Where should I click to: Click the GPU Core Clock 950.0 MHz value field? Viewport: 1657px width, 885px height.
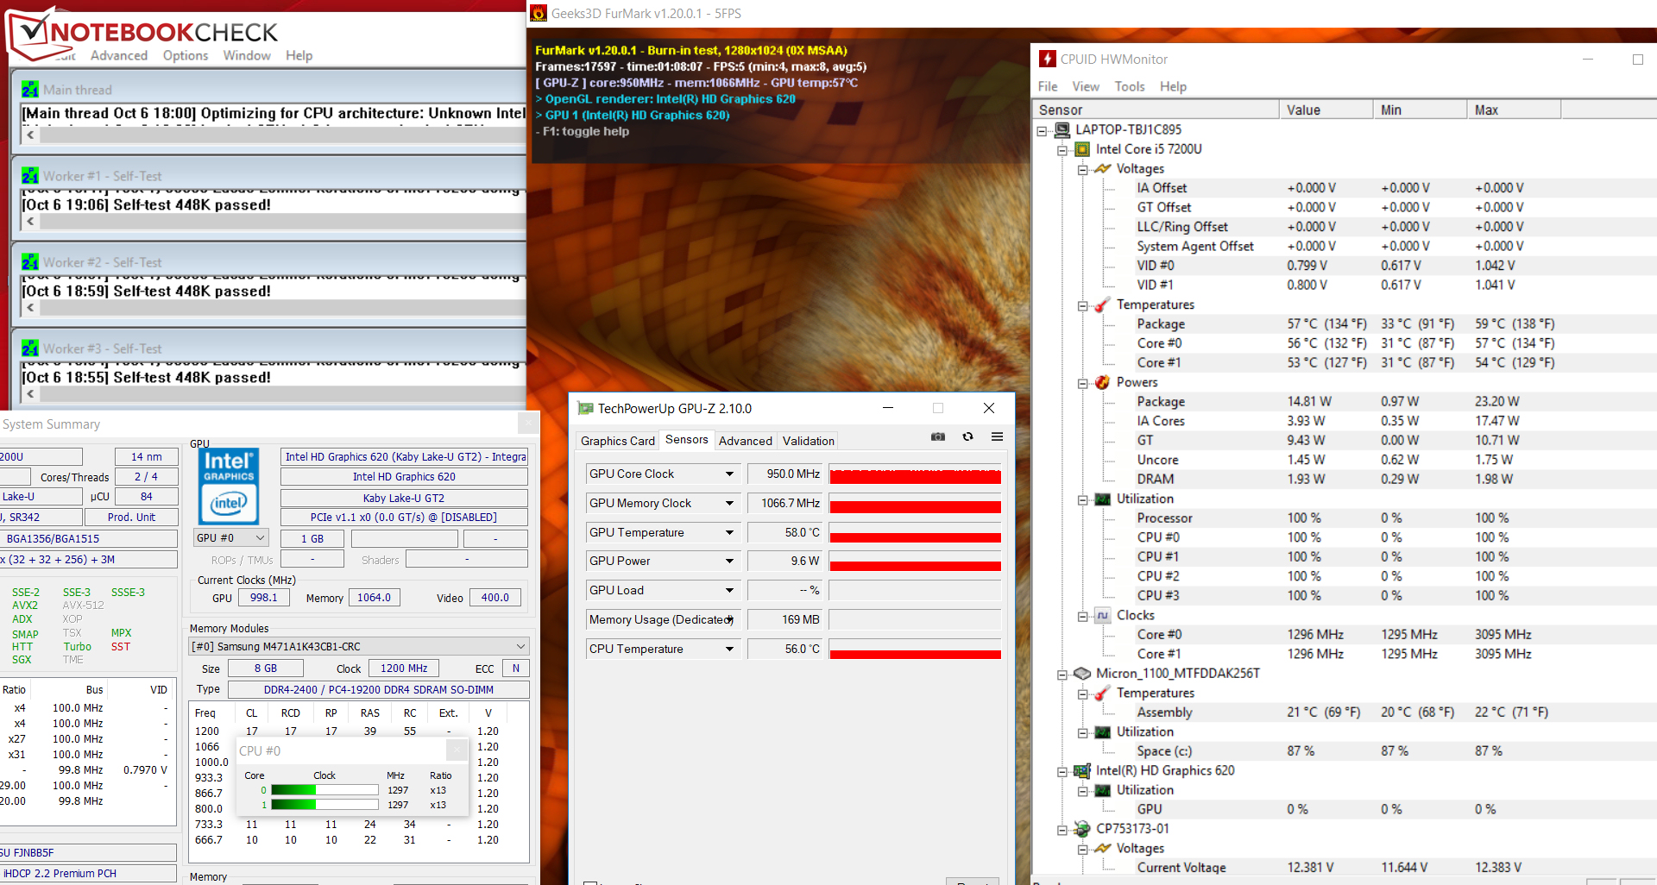point(786,474)
